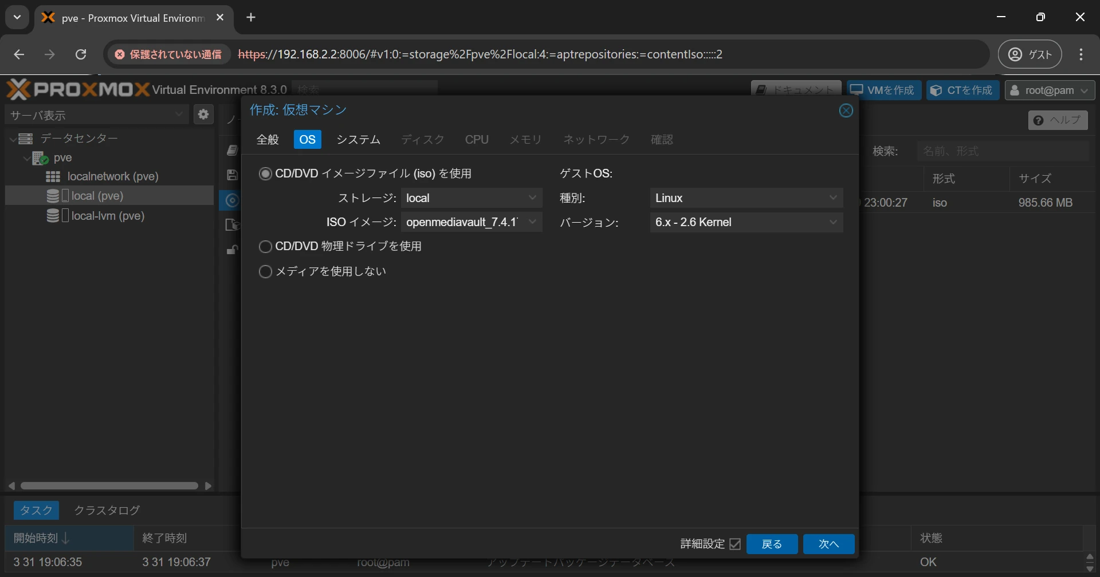1100x577 pixels.
Task: Sort tasks by 開始時刻 column header
Action: coord(69,538)
